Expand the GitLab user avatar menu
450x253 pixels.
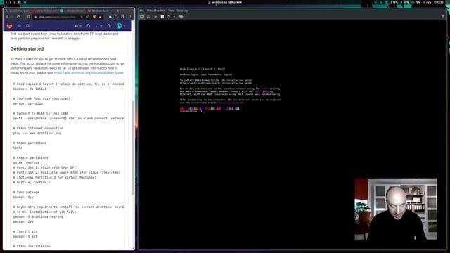tap(121, 26)
